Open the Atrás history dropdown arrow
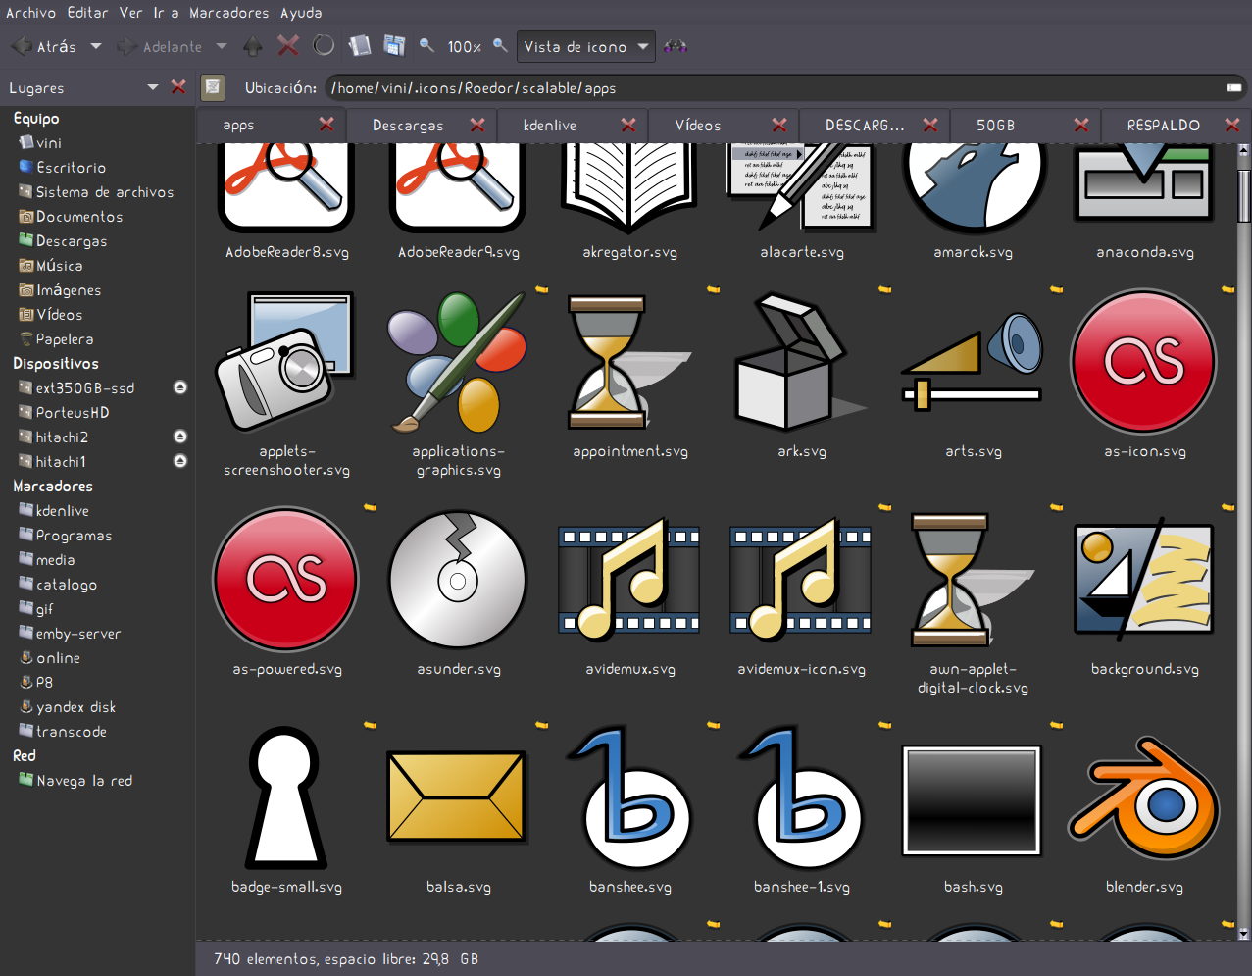Viewport: 1252px width, 976px height. [x=96, y=46]
